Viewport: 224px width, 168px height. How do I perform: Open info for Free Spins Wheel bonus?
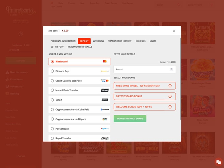pyautogui.click(x=170, y=86)
